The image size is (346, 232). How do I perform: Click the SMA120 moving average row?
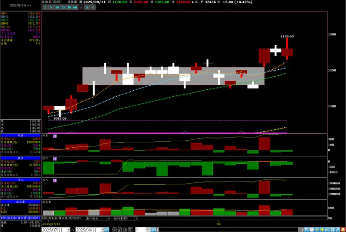[x=21, y=27]
